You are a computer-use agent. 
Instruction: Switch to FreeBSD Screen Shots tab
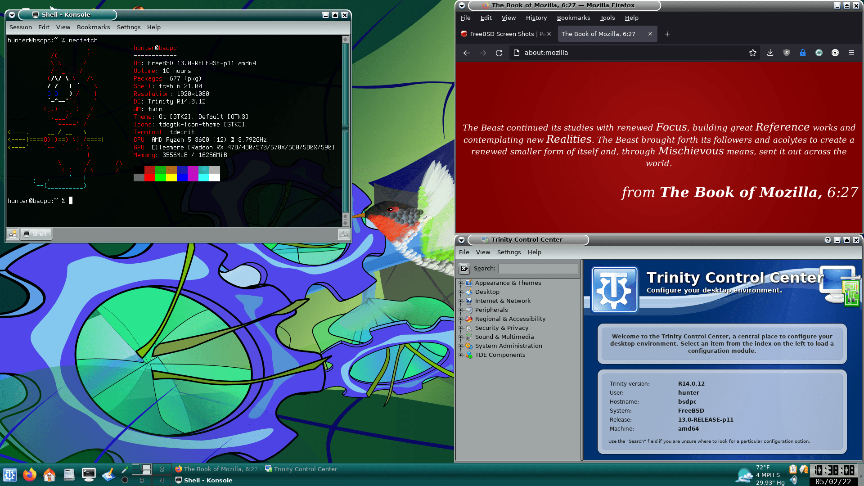502,34
